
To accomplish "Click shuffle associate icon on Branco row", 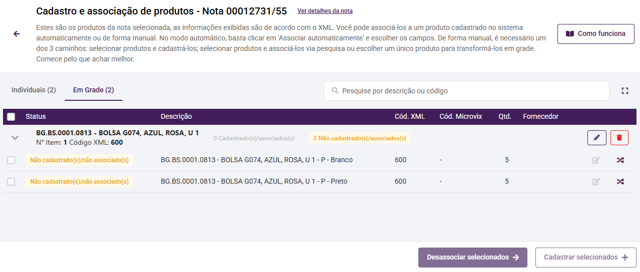I will tap(620, 160).
